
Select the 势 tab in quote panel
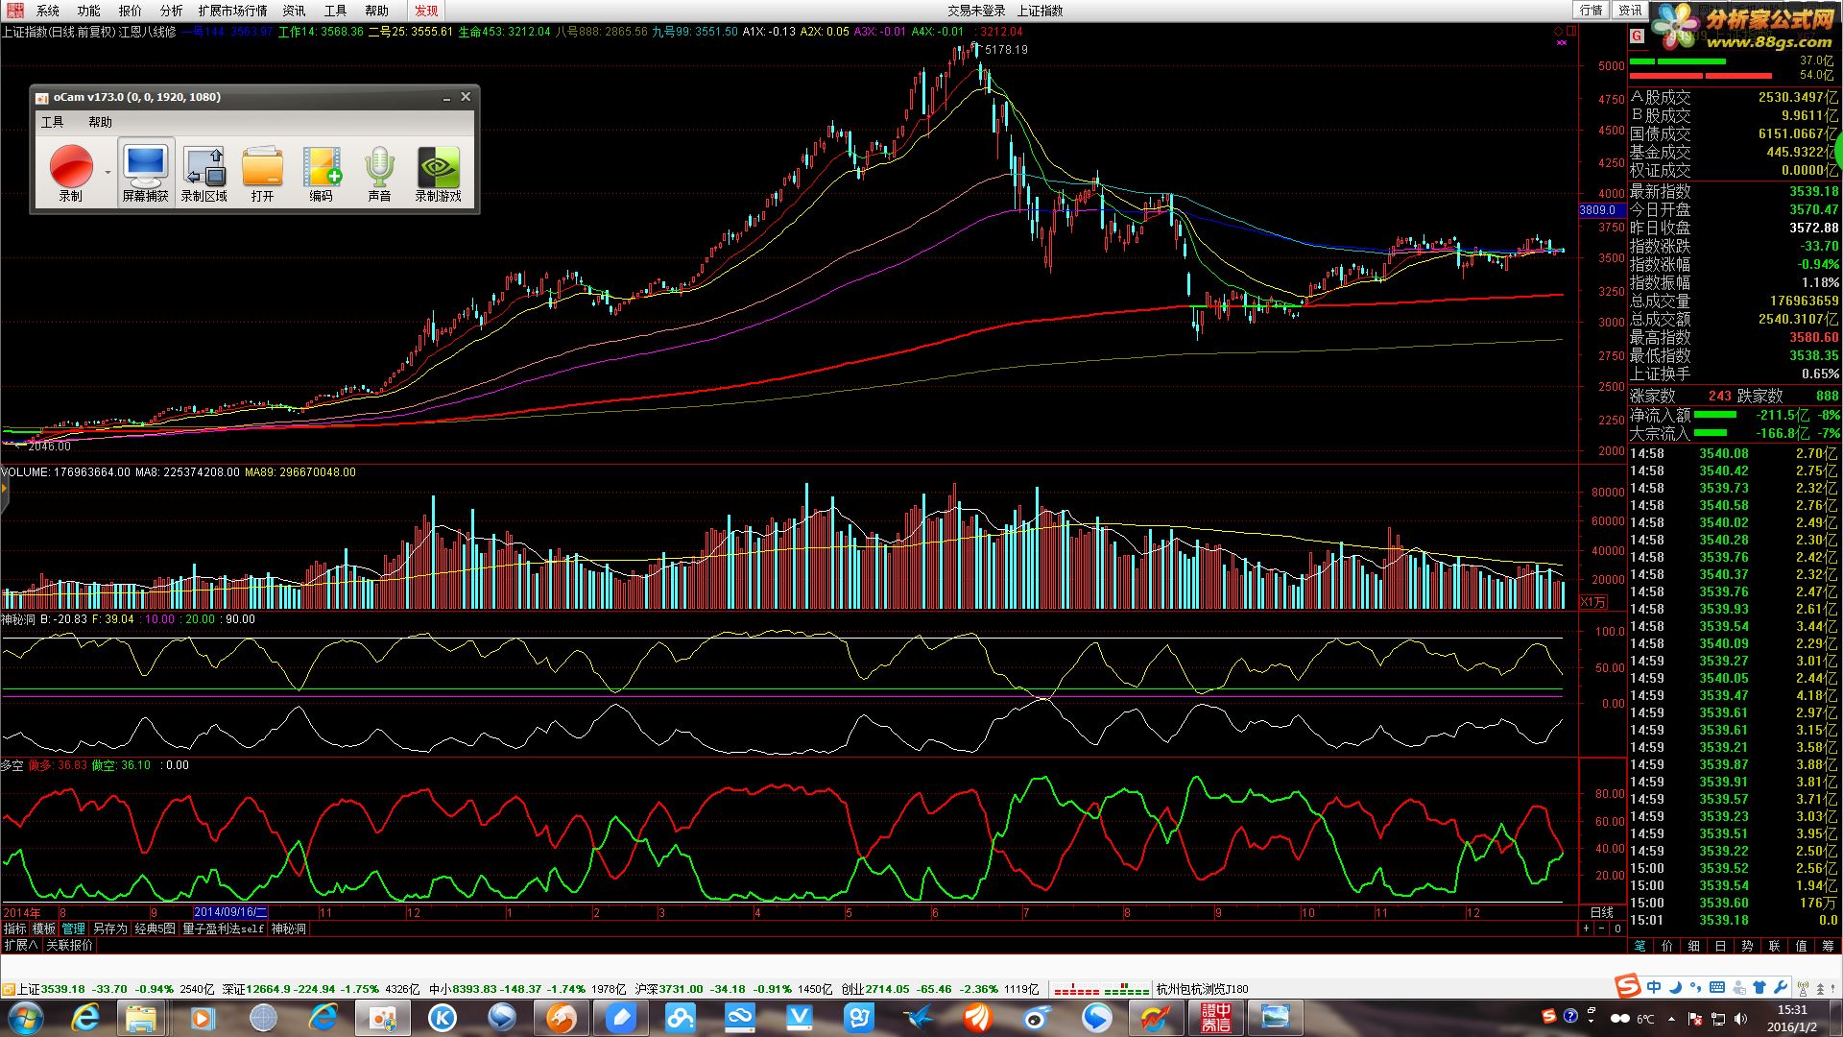tap(1747, 946)
